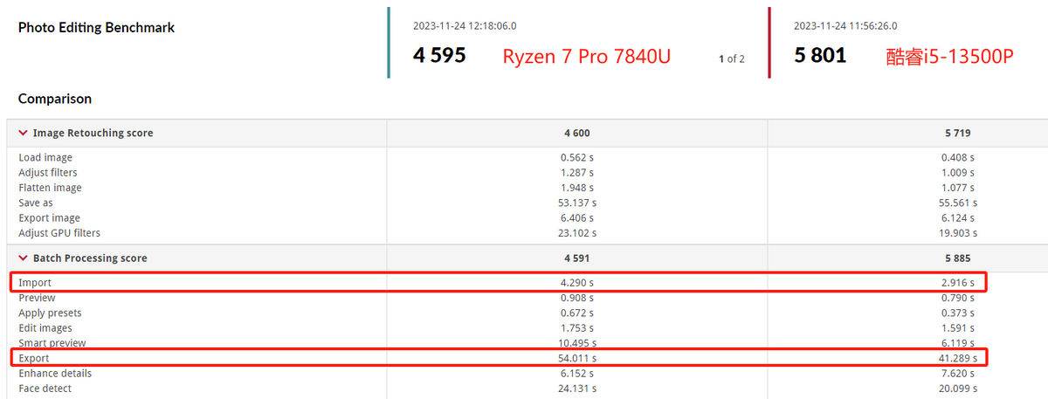Collapse the Image Retouching score section

pyautogui.click(x=23, y=134)
